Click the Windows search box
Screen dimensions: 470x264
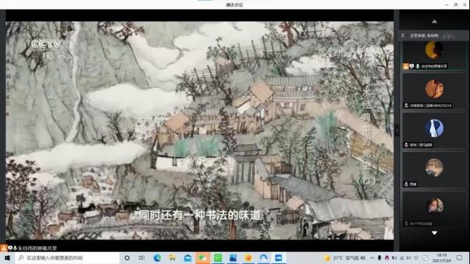pos(67,258)
